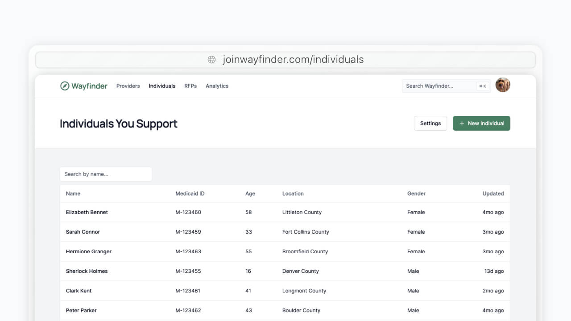Sort the table by the Name column header
This screenshot has height=321, width=571.
pos(73,193)
